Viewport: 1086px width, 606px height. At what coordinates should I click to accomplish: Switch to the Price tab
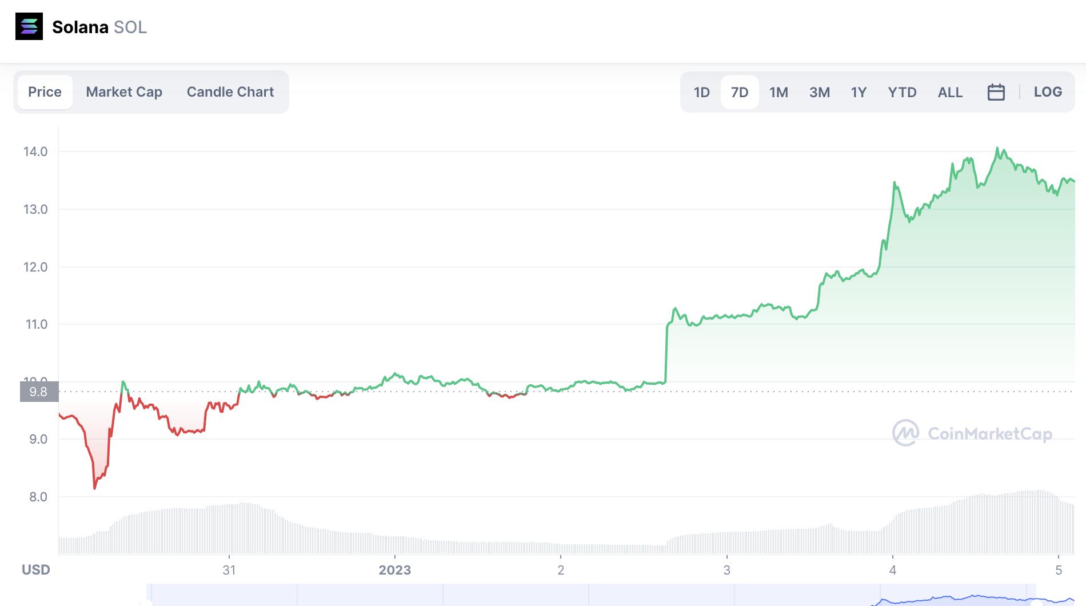[x=45, y=92]
